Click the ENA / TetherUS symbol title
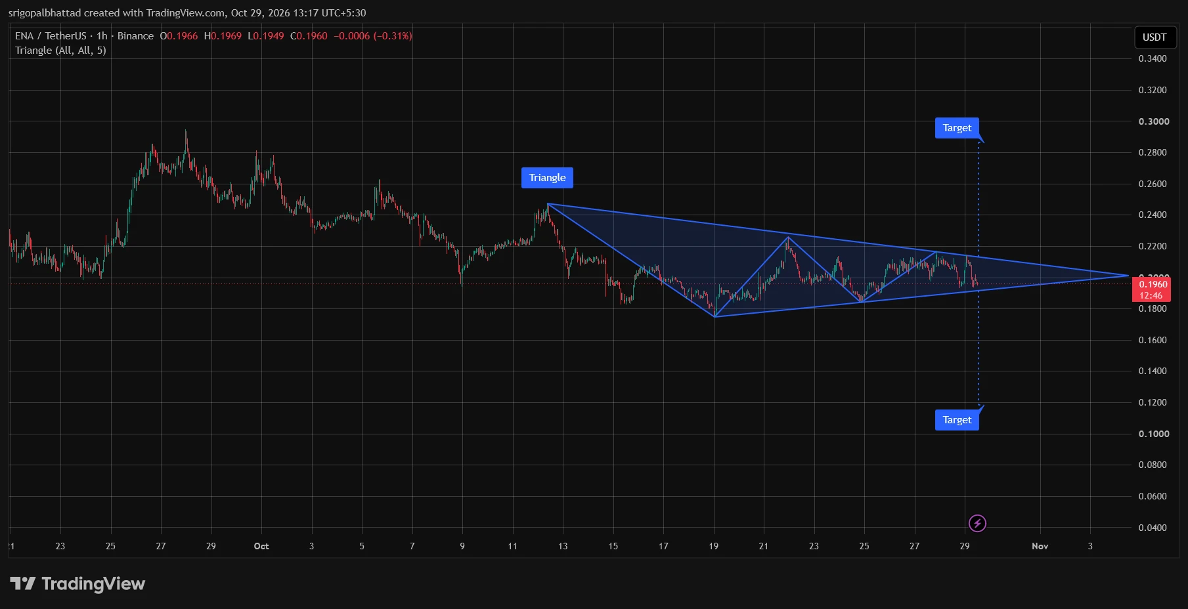Image resolution: width=1188 pixels, height=609 pixels. click(x=51, y=36)
